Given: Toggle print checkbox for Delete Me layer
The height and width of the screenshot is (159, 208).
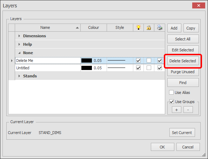Looking at the screenshot, I should coord(160,61).
